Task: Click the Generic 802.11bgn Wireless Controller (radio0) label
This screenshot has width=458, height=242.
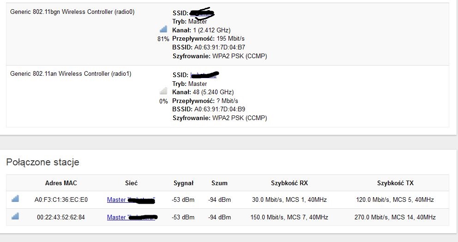Action: (x=72, y=12)
